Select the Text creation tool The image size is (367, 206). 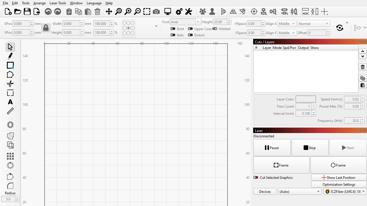tap(10, 102)
